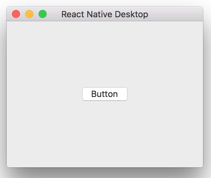Click the title bar between green icon and title

pyautogui.click(x=54, y=14)
